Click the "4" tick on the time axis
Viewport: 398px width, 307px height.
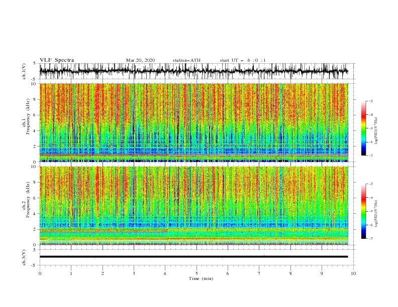coord(165,273)
